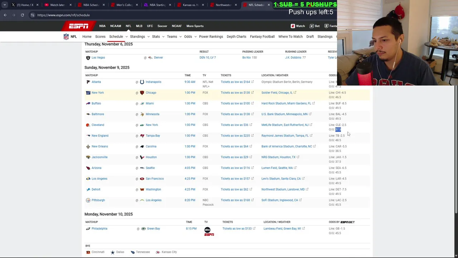458x258 pixels.
Task: Click the Miami Dolphins team logo
Action: click(x=142, y=104)
